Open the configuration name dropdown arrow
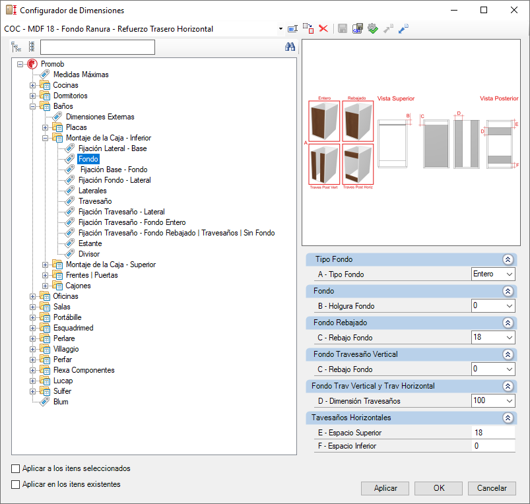Screen dimensions: 530x504 click(281, 29)
